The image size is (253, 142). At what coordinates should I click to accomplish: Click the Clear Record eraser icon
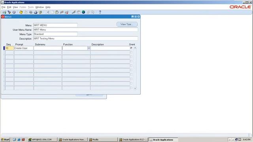62,12
